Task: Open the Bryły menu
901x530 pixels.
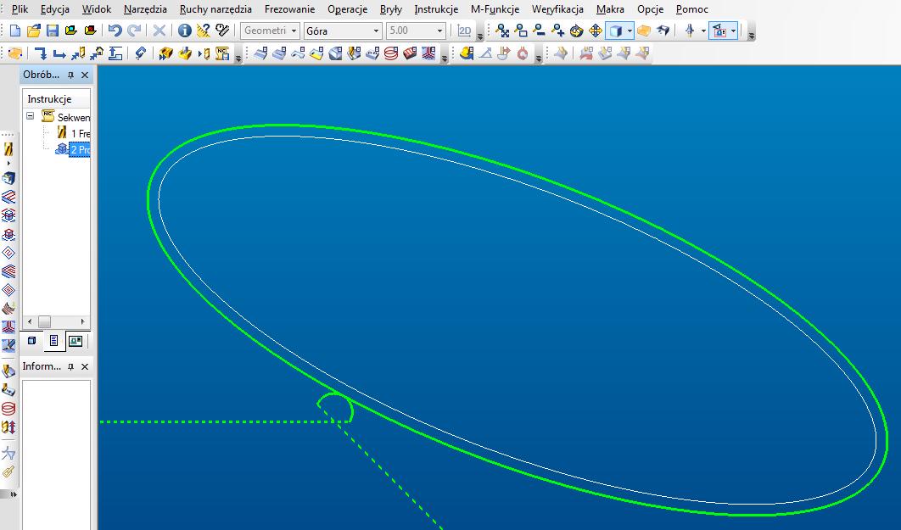Action: (x=391, y=9)
